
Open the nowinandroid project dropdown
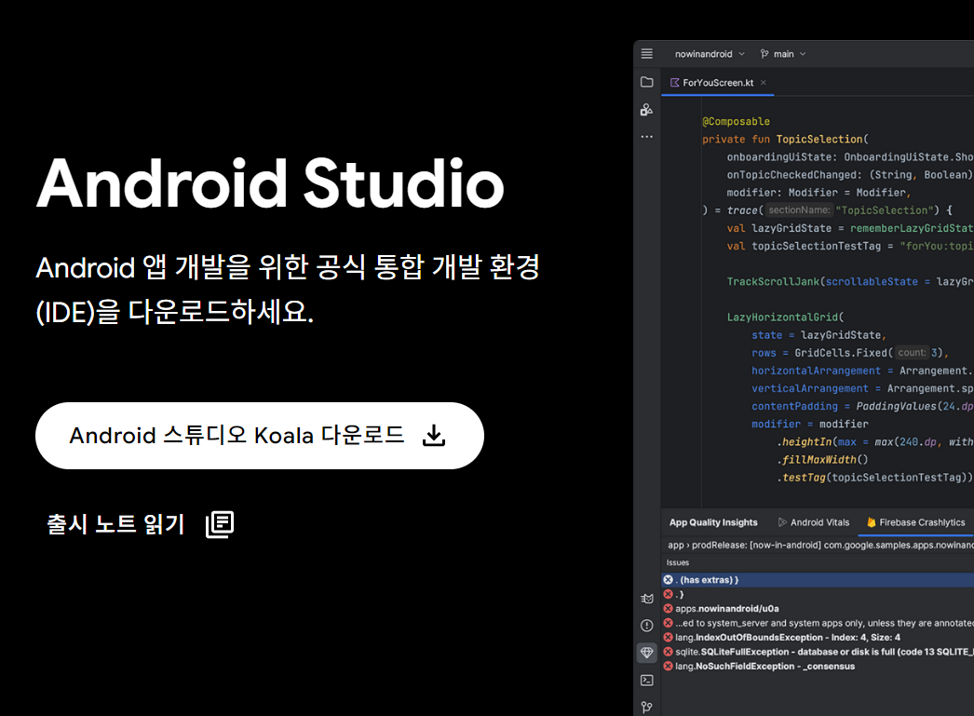click(x=710, y=54)
